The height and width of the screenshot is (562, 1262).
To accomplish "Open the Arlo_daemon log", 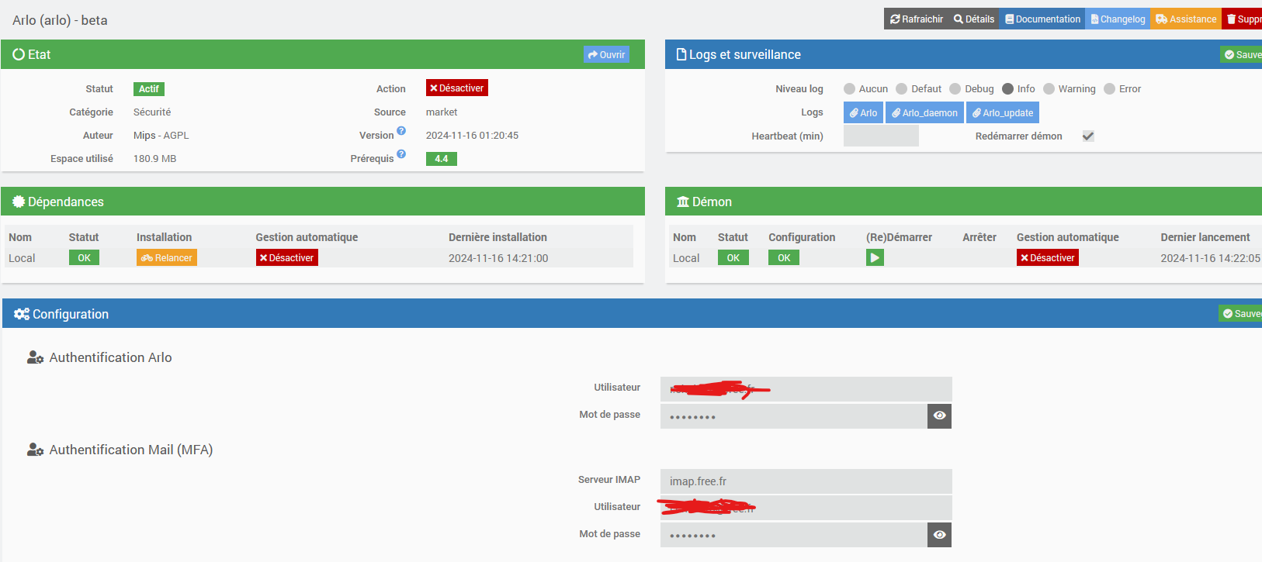I will (924, 112).
